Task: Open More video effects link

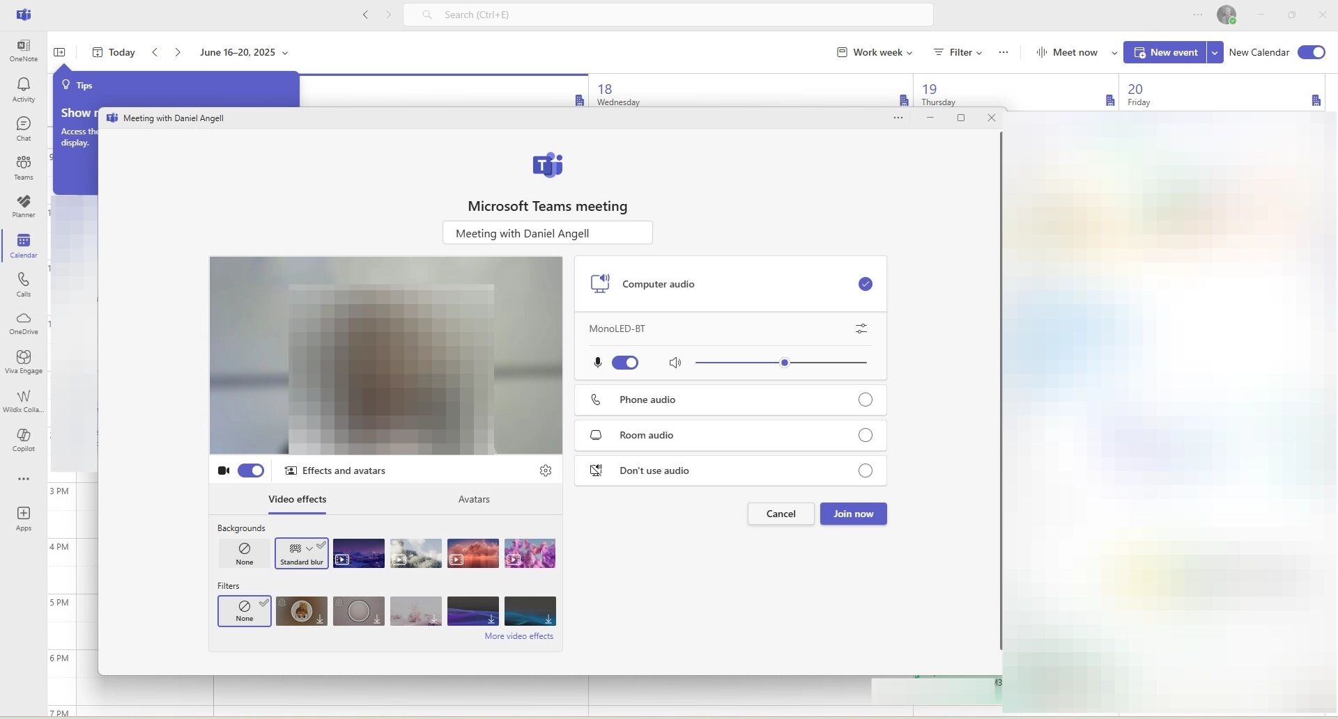Action: (x=519, y=635)
